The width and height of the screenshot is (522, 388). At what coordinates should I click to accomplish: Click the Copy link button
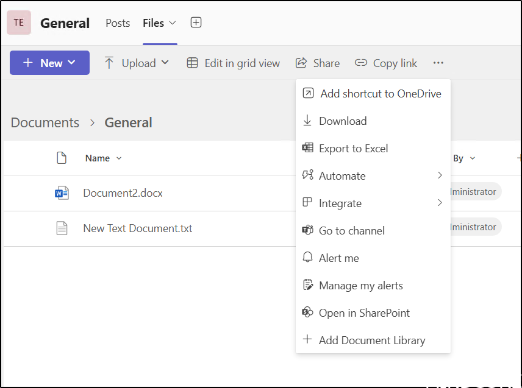pyautogui.click(x=386, y=63)
